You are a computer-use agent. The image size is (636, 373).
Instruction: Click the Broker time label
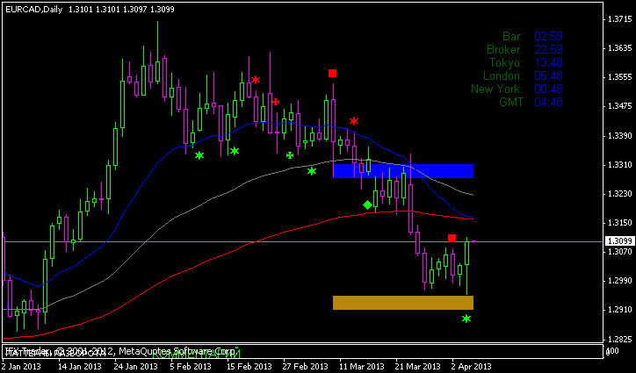(x=504, y=50)
